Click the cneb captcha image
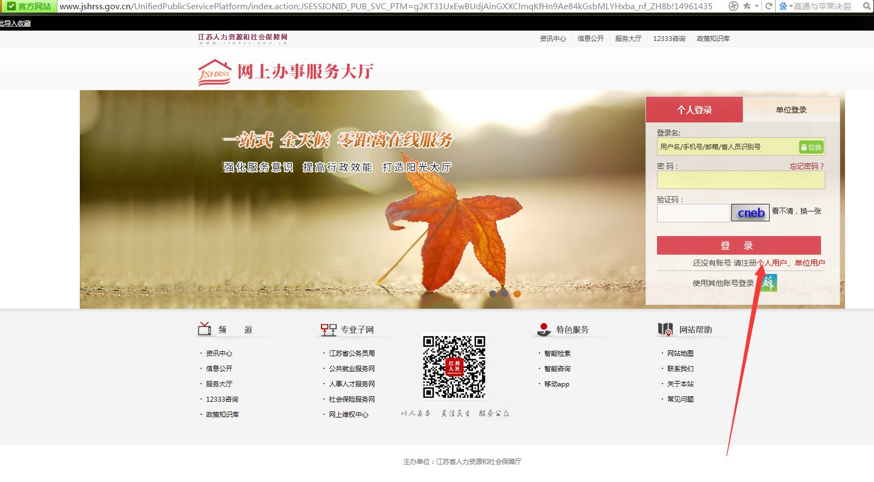This screenshot has width=874, height=482. pos(750,213)
